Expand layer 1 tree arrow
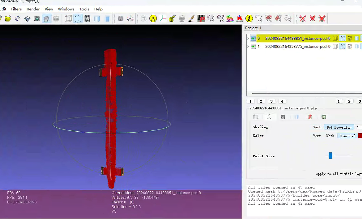The width and height of the screenshot is (362, 219). point(248,46)
